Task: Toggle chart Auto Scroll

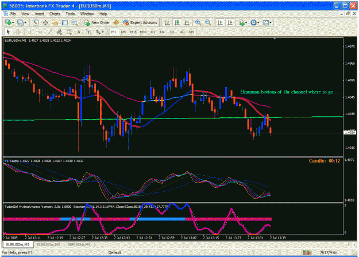Action: point(220,22)
